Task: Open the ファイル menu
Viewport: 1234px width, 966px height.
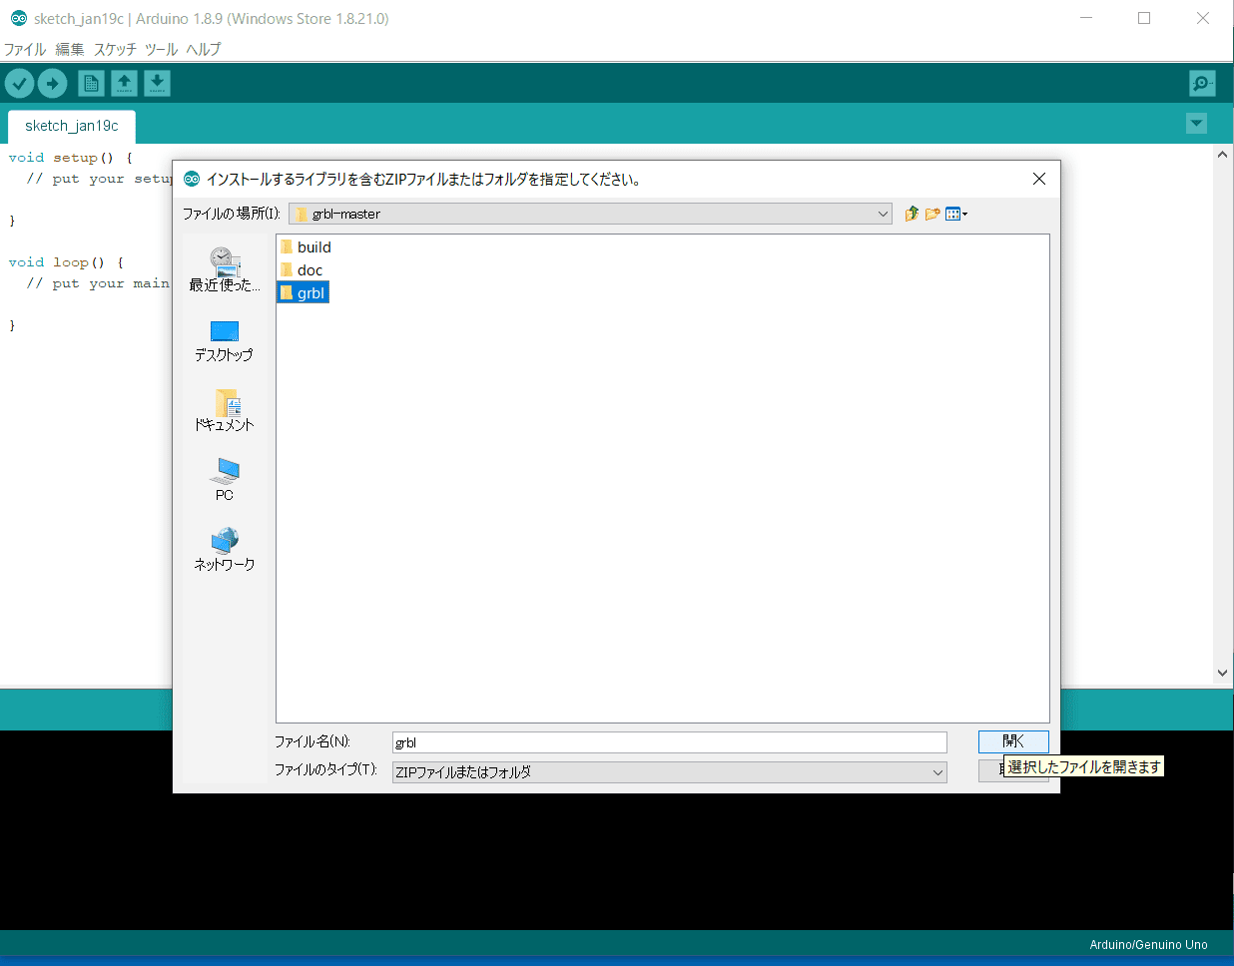Action: (x=25, y=49)
